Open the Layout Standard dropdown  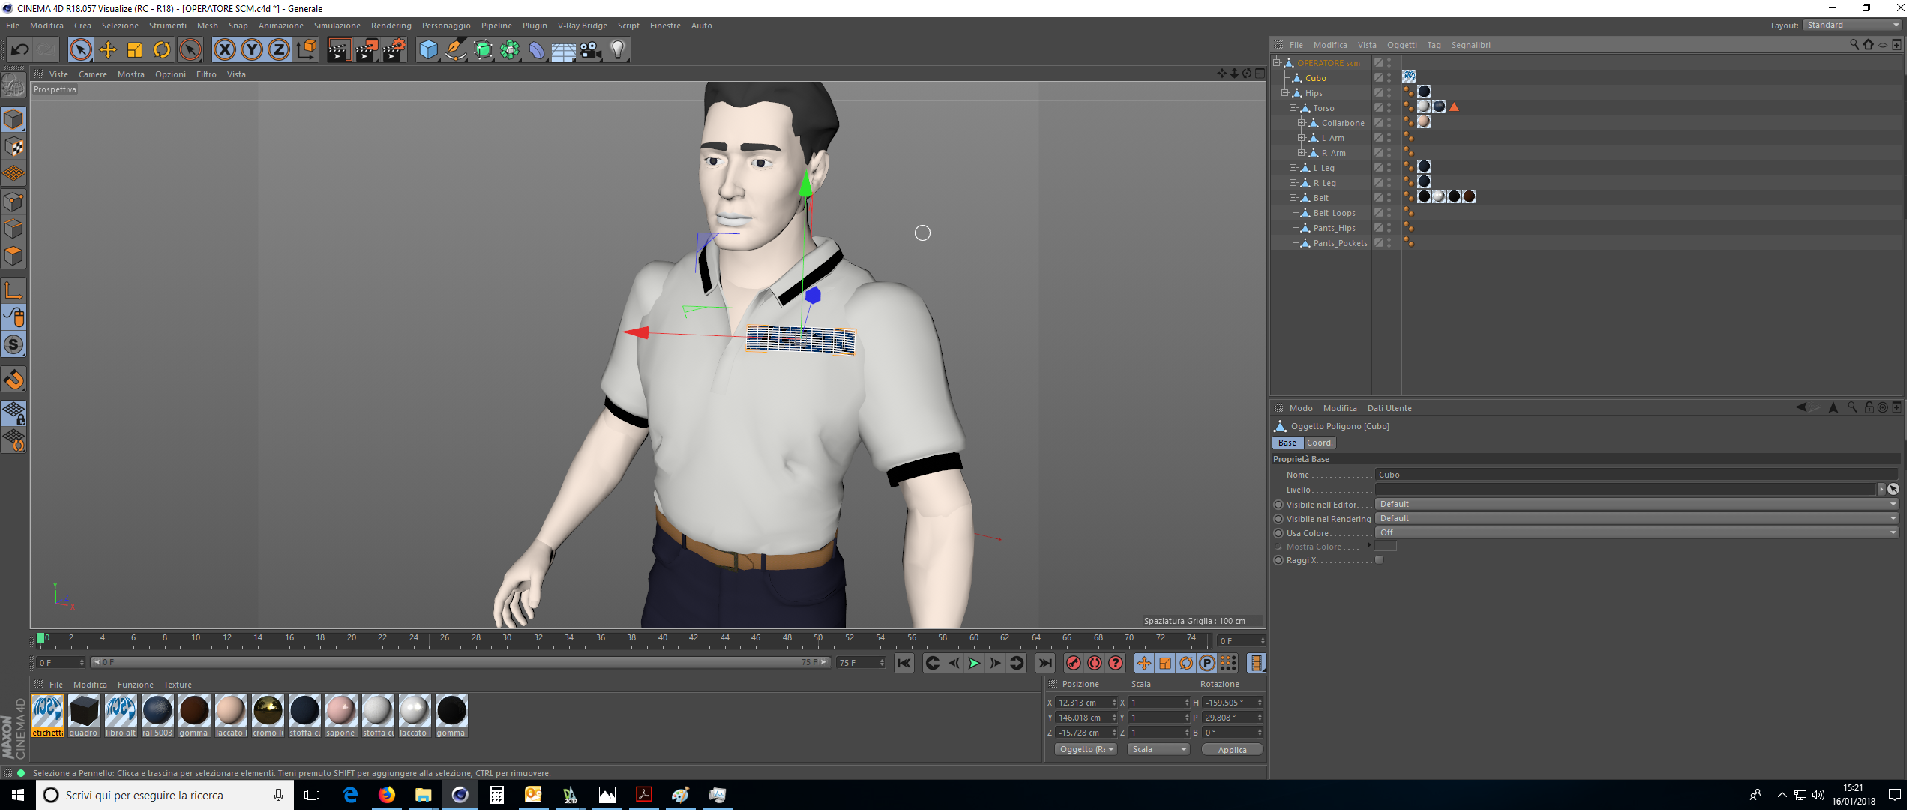pos(1852,25)
